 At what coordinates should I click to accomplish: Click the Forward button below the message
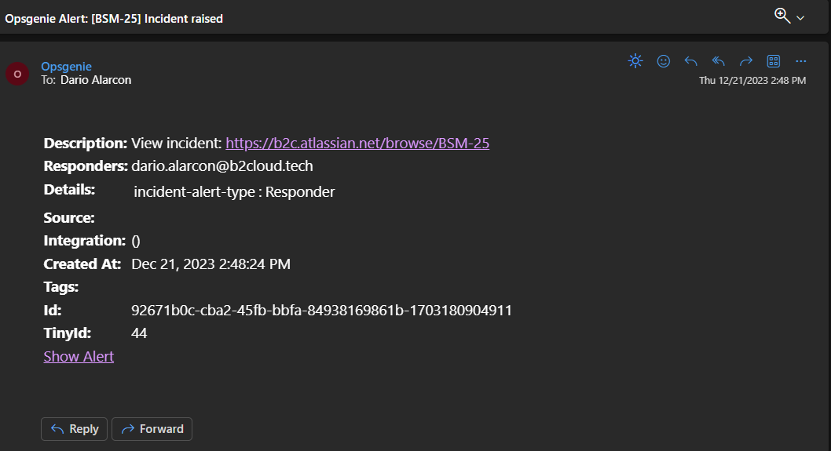tap(152, 429)
